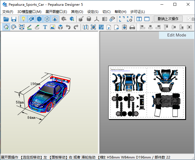Click the mirror/flip vertical bars icon
Screen dimensions: 195x160
[x=105, y=19]
